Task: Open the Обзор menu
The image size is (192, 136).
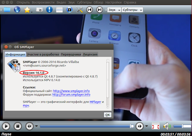Action: point(98,2)
